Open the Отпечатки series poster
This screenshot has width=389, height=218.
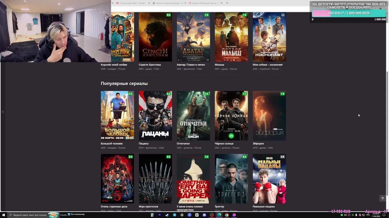tap(193, 116)
